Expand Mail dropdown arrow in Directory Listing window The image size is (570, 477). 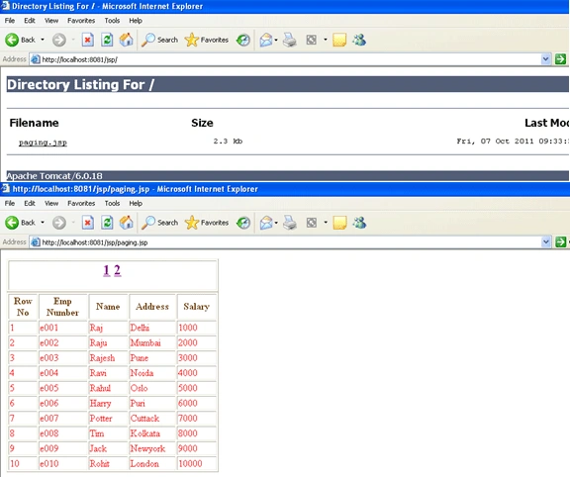(276, 40)
